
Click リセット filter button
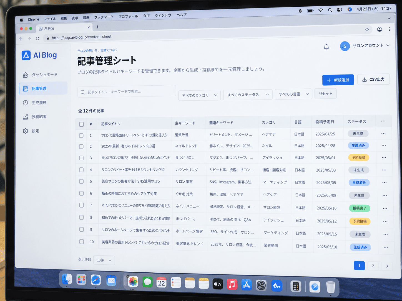[325, 94]
